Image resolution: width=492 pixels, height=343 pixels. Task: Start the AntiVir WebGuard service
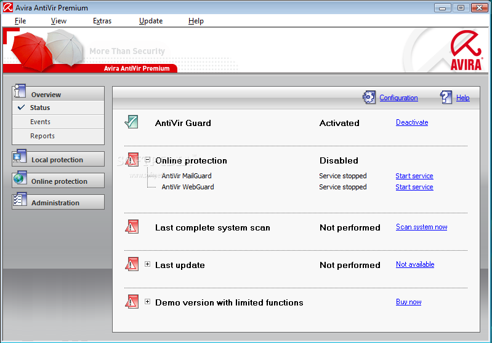pyautogui.click(x=414, y=187)
